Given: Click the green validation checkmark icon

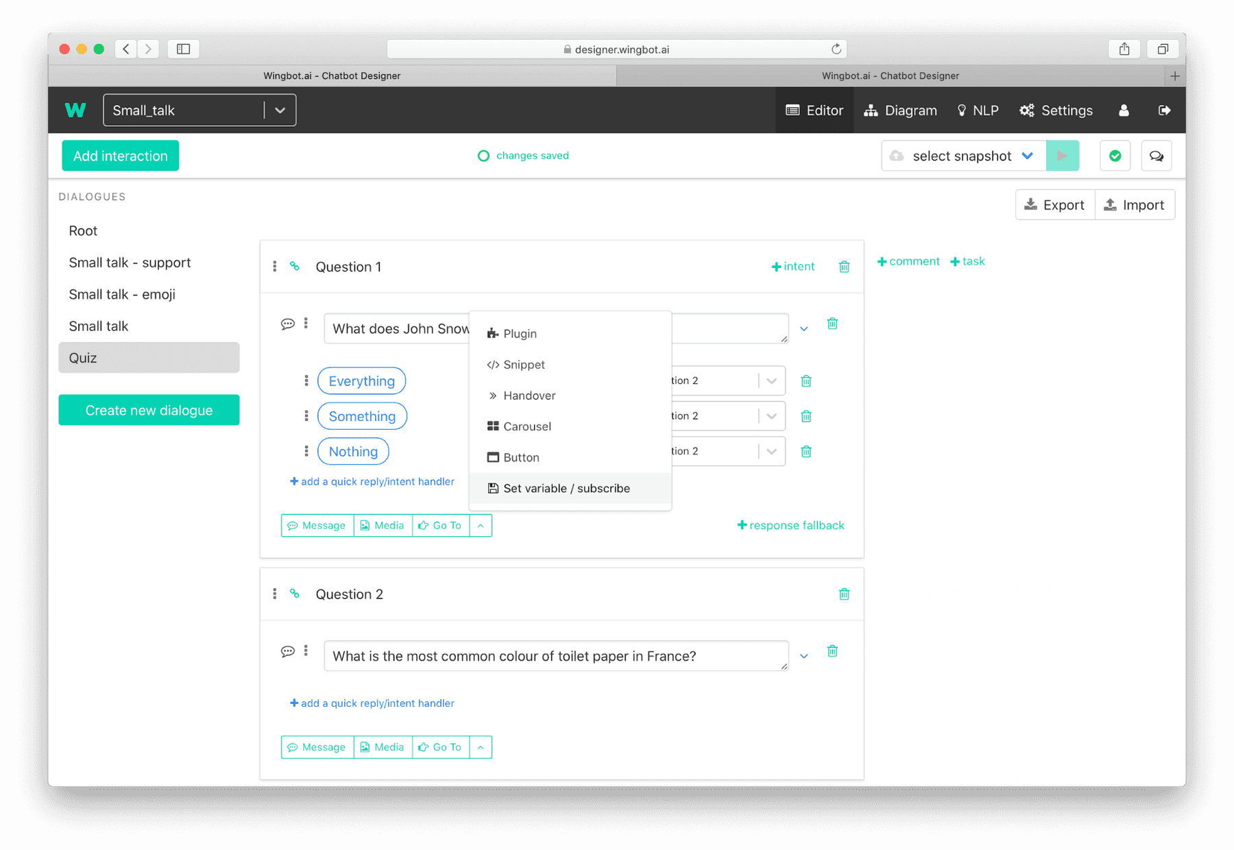Looking at the screenshot, I should click(x=1115, y=156).
